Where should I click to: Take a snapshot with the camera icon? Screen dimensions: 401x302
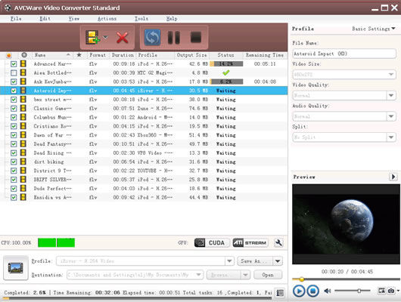391,291
